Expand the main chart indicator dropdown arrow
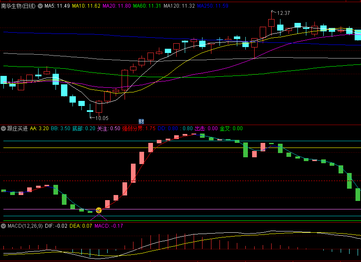 (40, 6)
